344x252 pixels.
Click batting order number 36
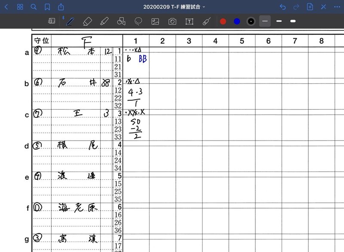(x=118, y=230)
